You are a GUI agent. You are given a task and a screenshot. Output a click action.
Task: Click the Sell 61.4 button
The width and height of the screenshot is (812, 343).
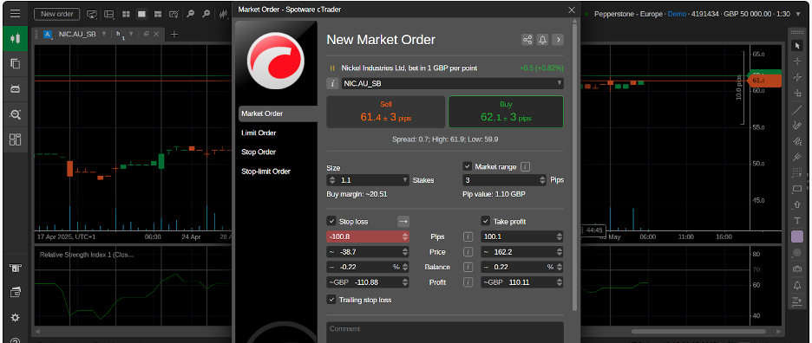coord(386,112)
